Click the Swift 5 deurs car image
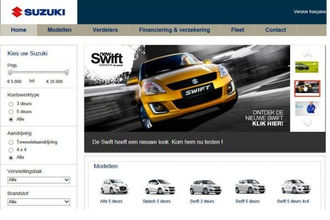The height and width of the screenshot is (220, 330). point(251,186)
